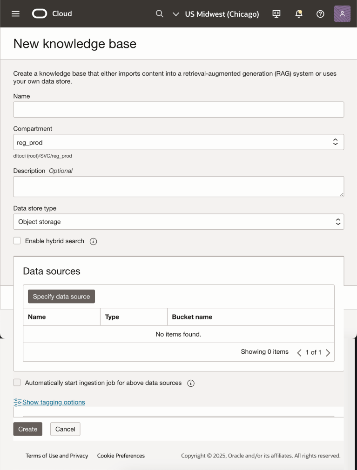The width and height of the screenshot is (357, 470).
Task: Launch Cloud Shell from the top bar
Action: click(x=276, y=14)
